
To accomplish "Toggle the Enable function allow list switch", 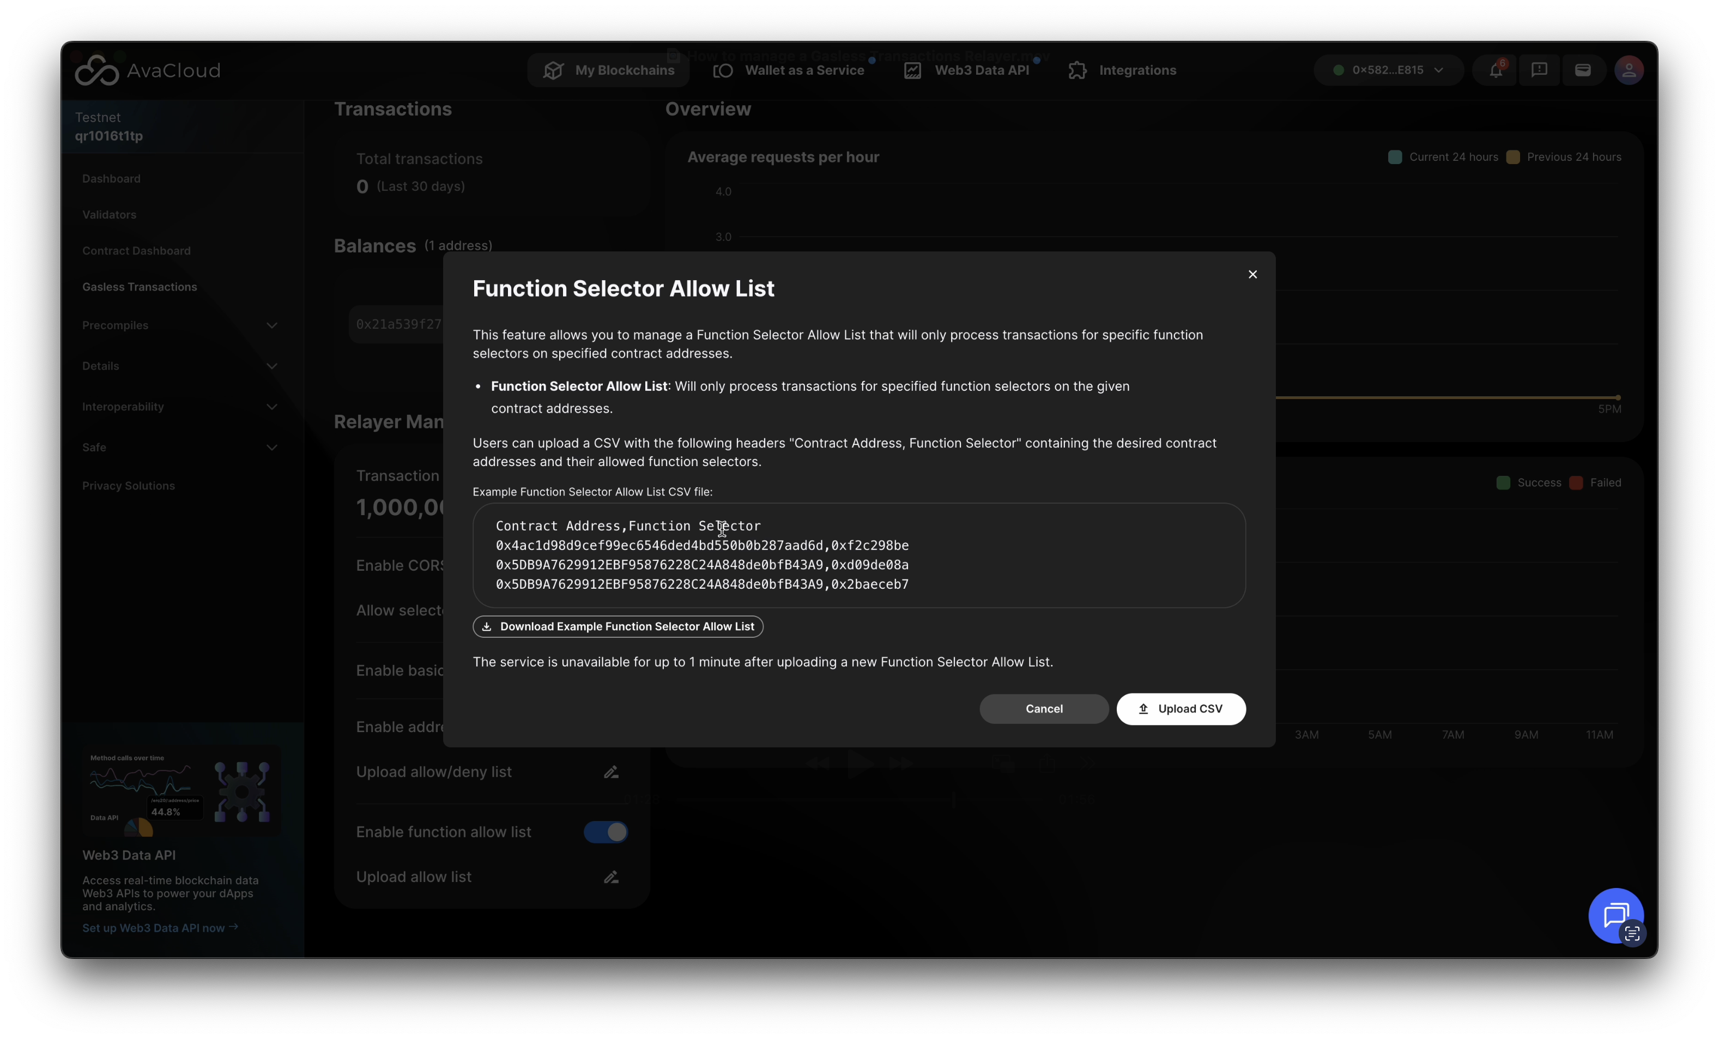I will [606, 832].
